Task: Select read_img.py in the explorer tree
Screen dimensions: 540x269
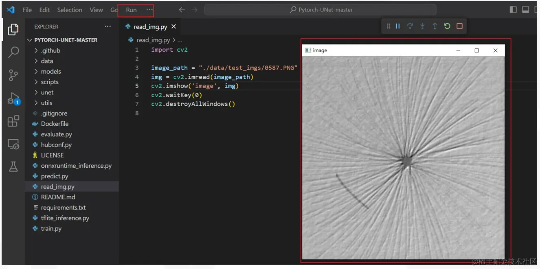Action: pyautogui.click(x=72, y=187)
